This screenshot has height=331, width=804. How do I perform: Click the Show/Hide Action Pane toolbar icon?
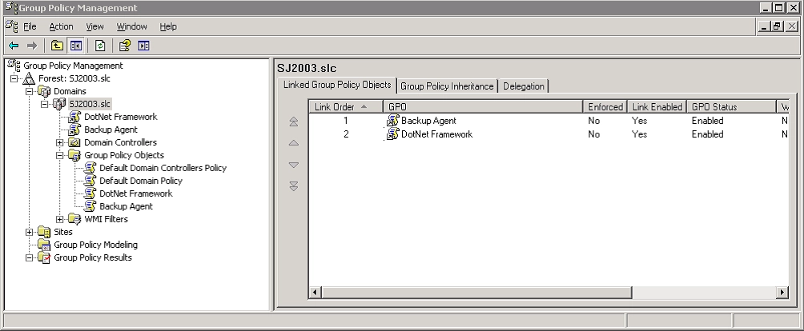pyautogui.click(x=143, y=46)
